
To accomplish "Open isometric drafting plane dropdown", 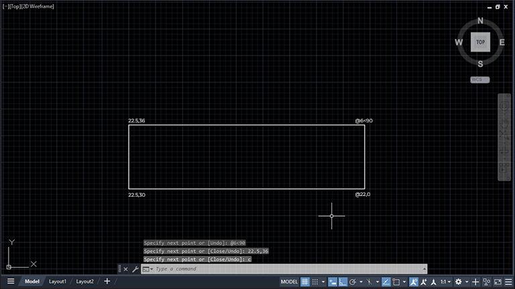I will click(x=378, y=282).
